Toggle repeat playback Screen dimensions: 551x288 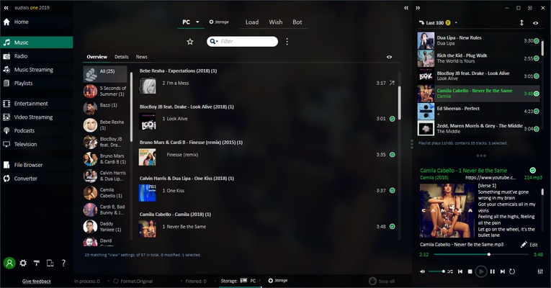[512, 271]
